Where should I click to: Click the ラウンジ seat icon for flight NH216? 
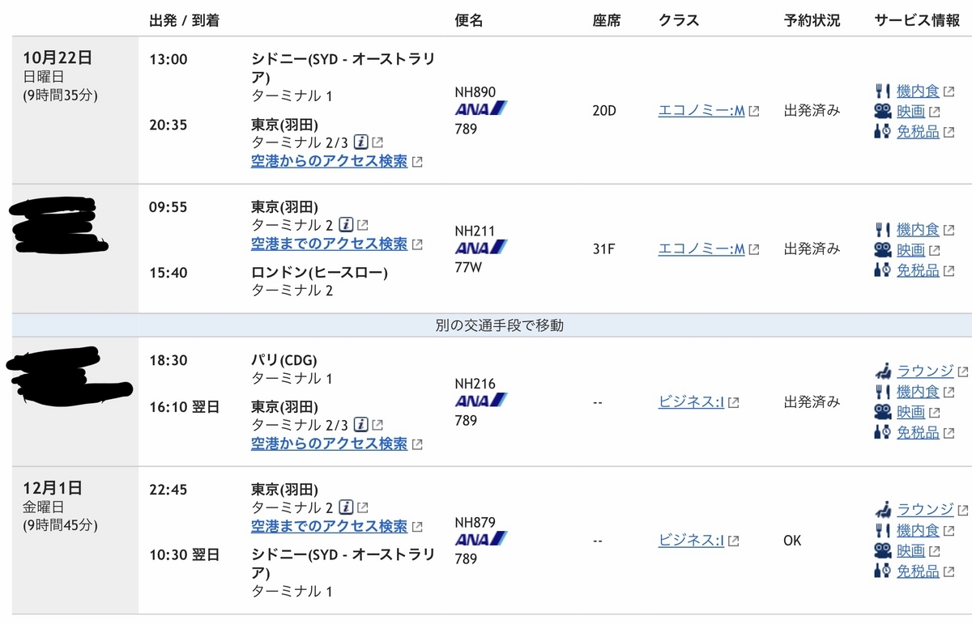click(x=883, y=371)
